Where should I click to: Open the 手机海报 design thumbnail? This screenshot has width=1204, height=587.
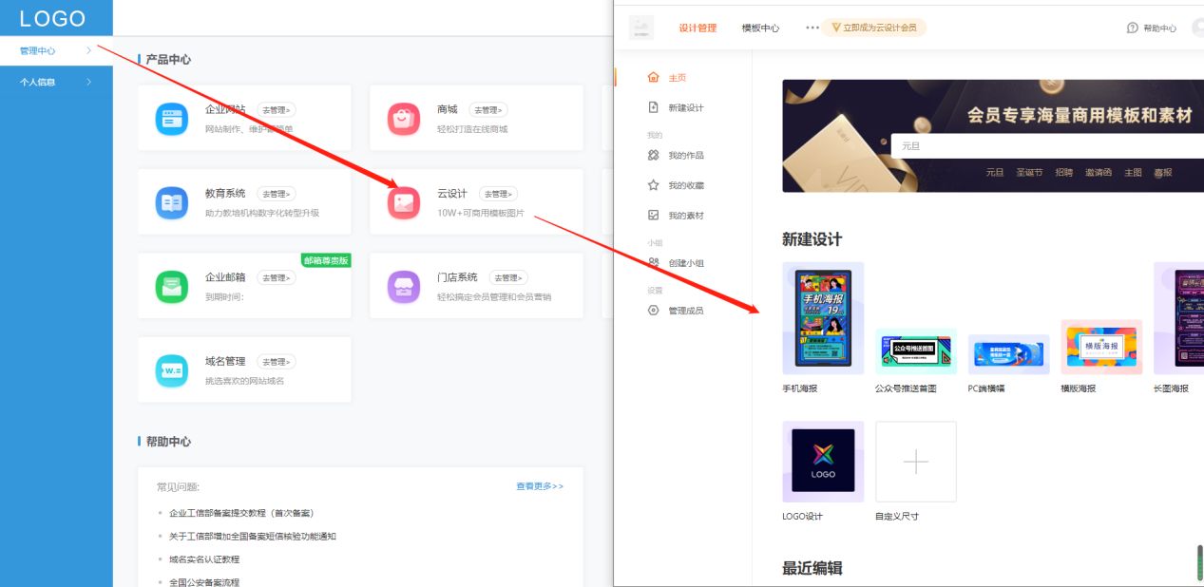coord(822,317)
